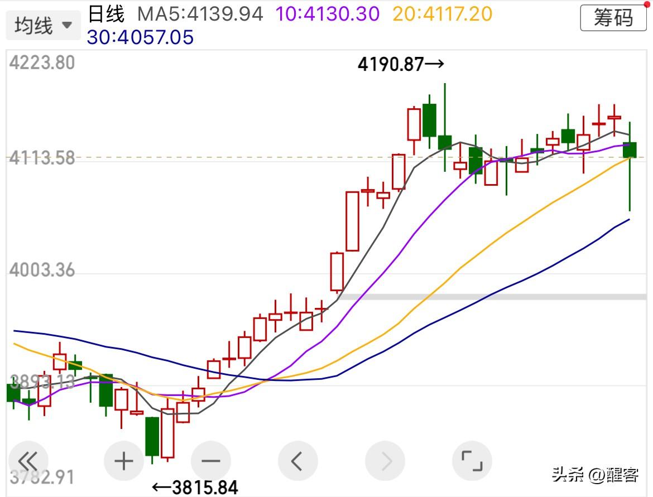Viewport: 653px width, 497px height.
Task: Select the latest green candlestick
Action: point(630,150)
